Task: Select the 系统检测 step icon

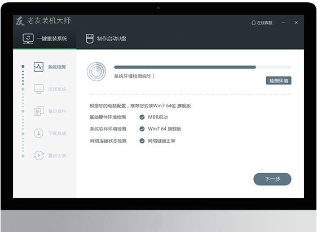Action: point(38,67)
